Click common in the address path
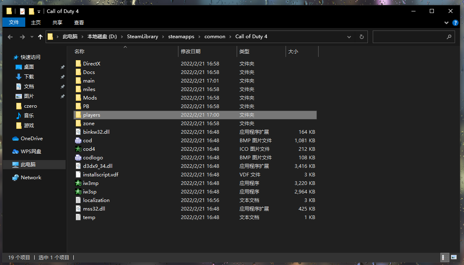The image size is (464, 265). [215, 37]
